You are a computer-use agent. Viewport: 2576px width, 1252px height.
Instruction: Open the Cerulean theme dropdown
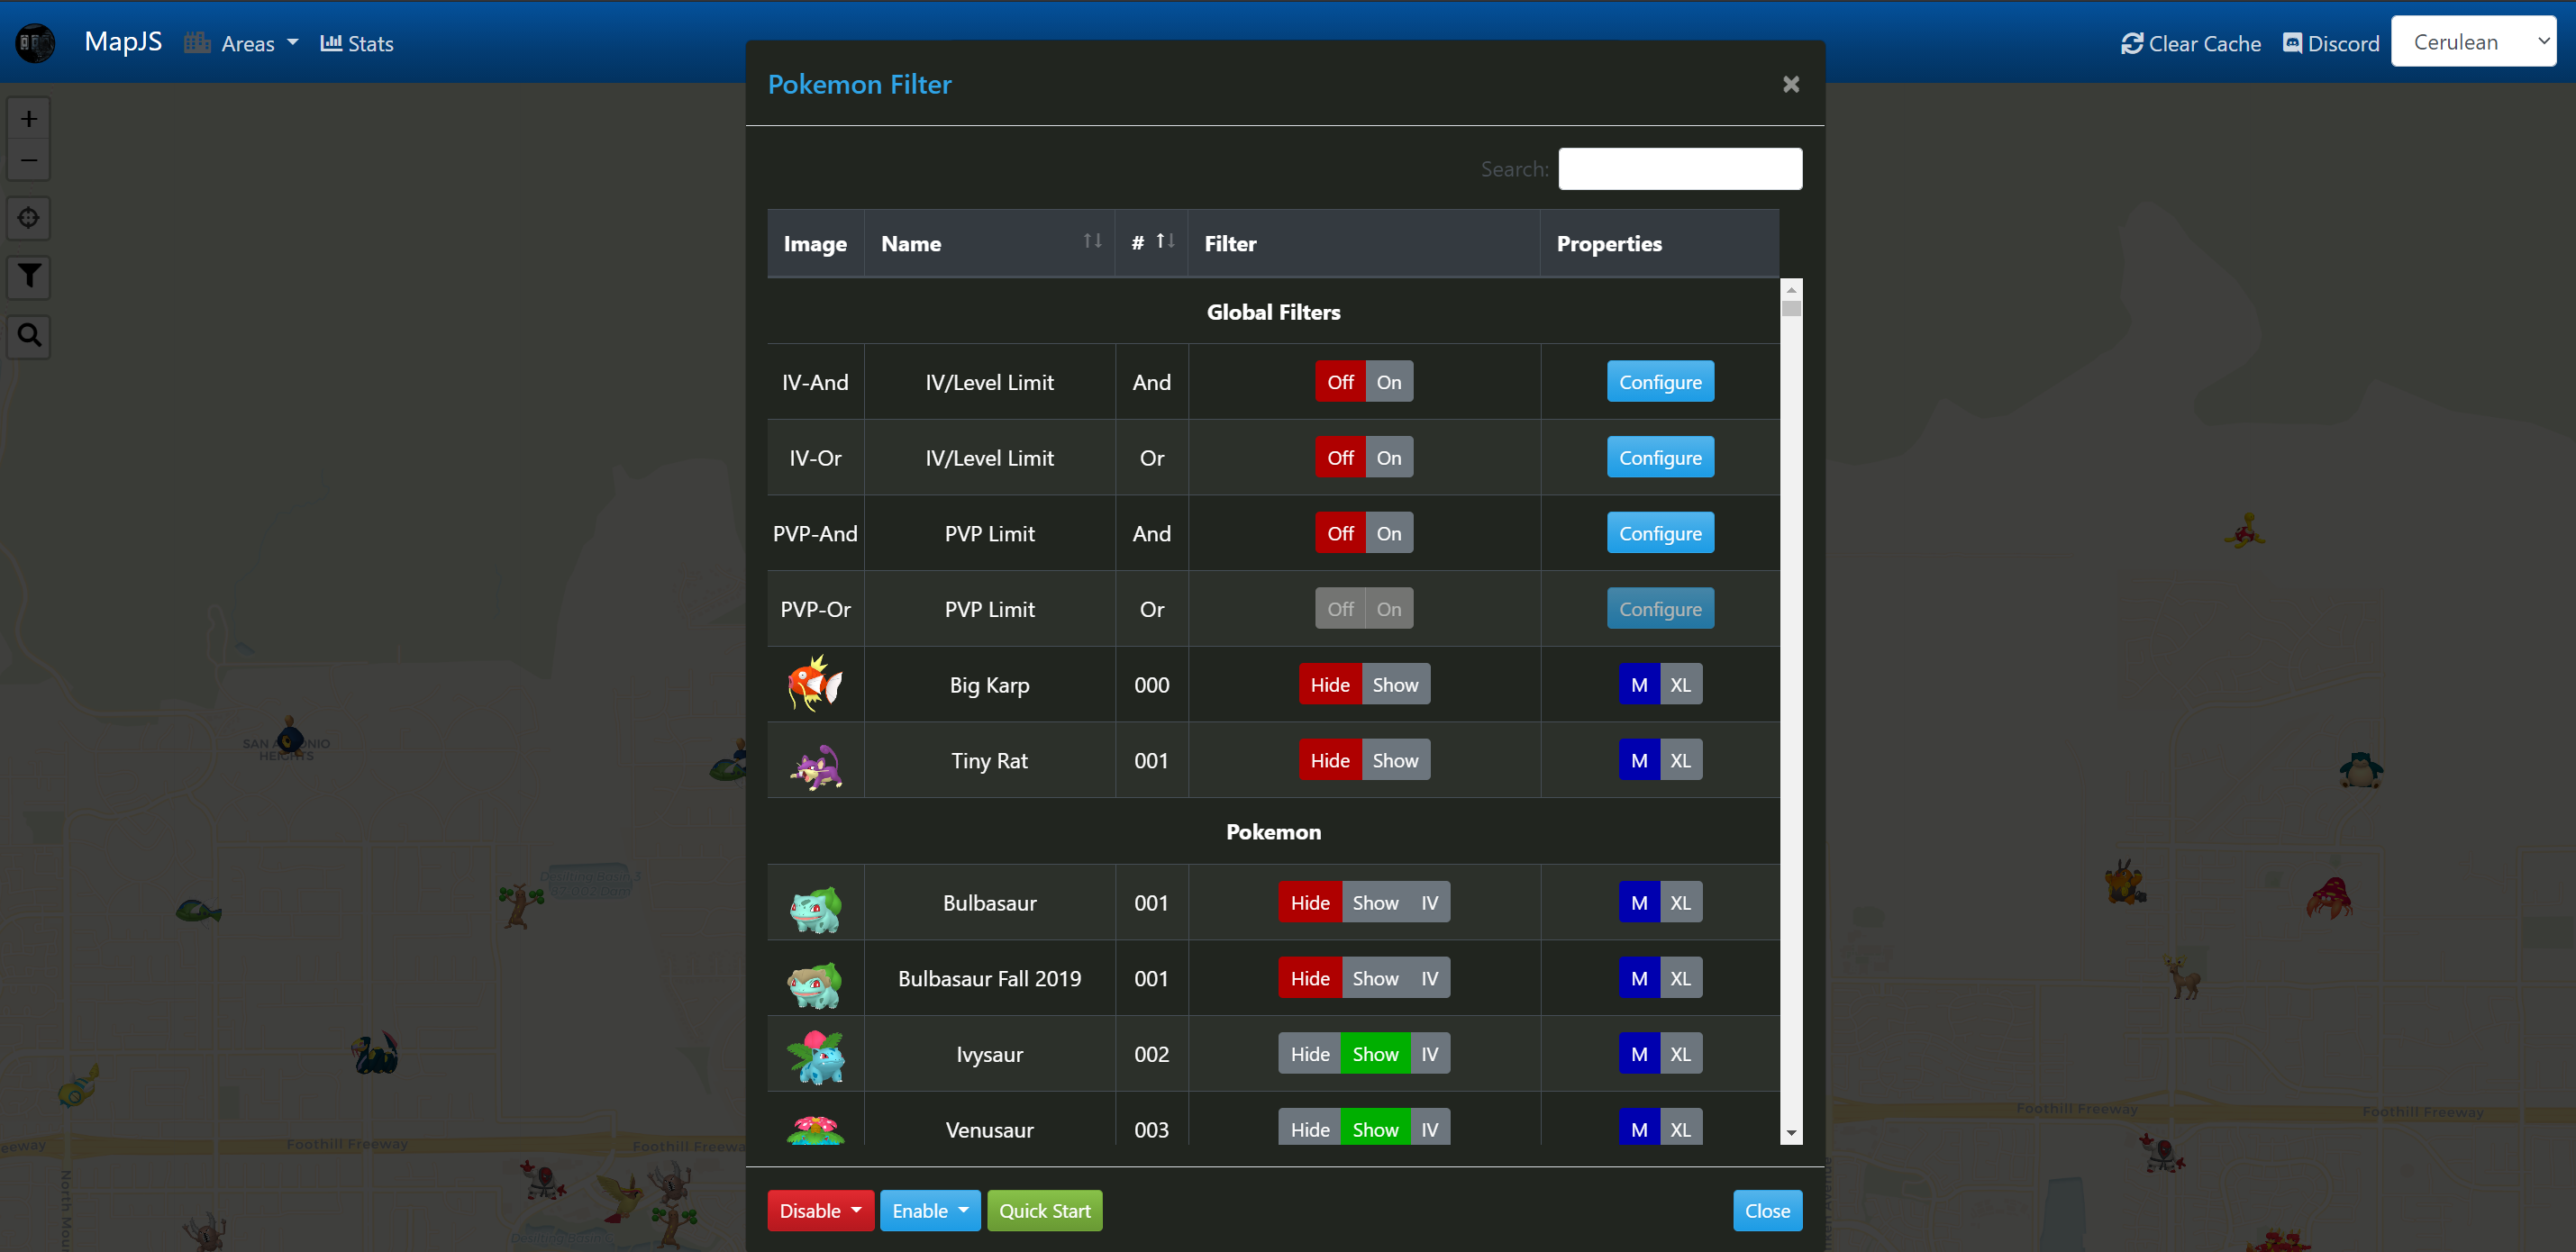pyautogui.click(x=2473, y=42)
